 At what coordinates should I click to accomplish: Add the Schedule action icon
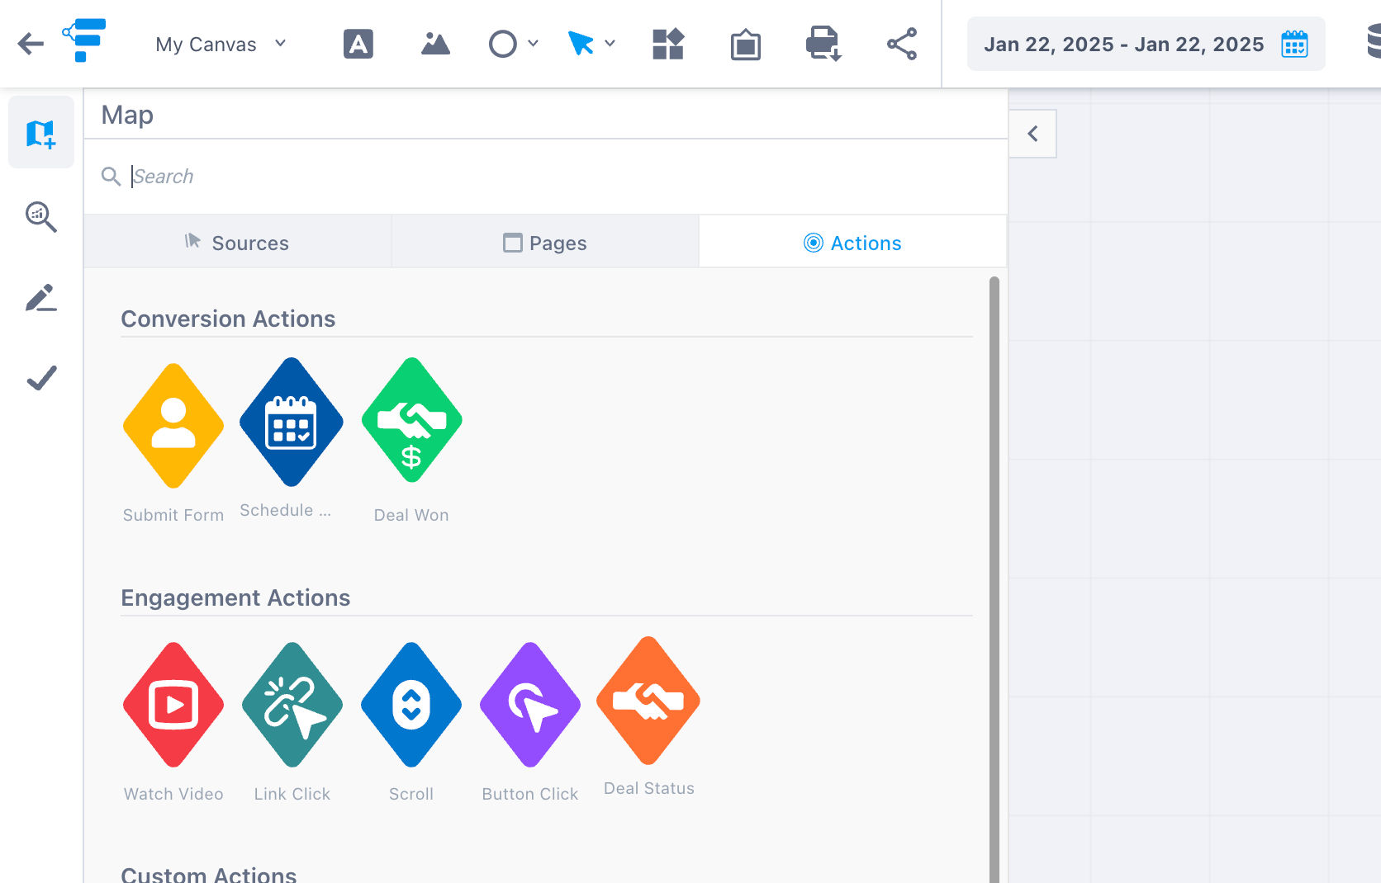(291, 422)
